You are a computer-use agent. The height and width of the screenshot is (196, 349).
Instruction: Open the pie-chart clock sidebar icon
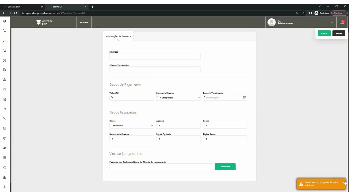5,138
